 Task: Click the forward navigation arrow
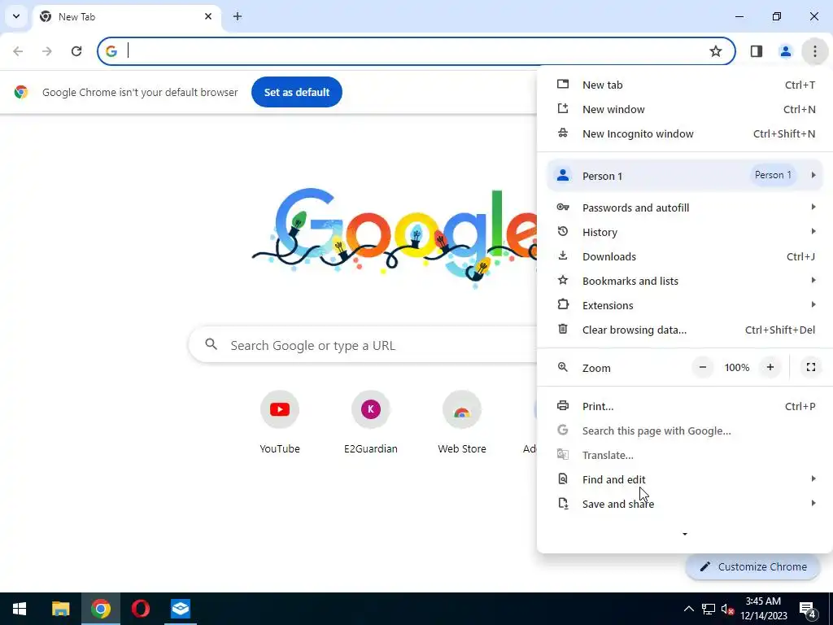47,51
